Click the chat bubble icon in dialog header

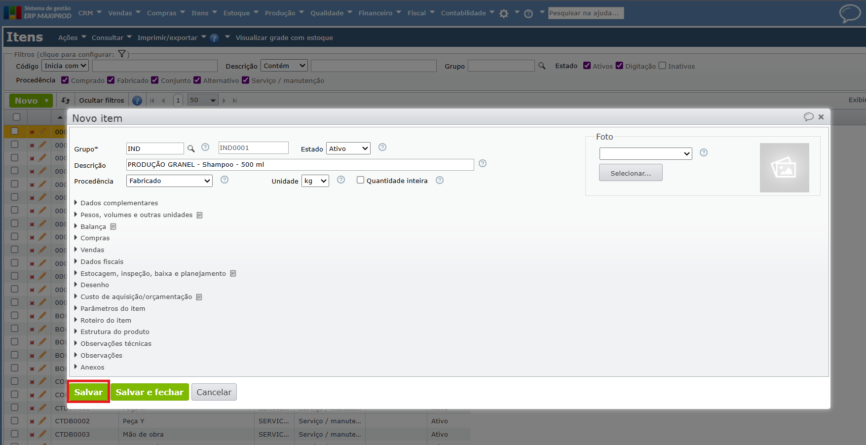(x=808, y=117)
